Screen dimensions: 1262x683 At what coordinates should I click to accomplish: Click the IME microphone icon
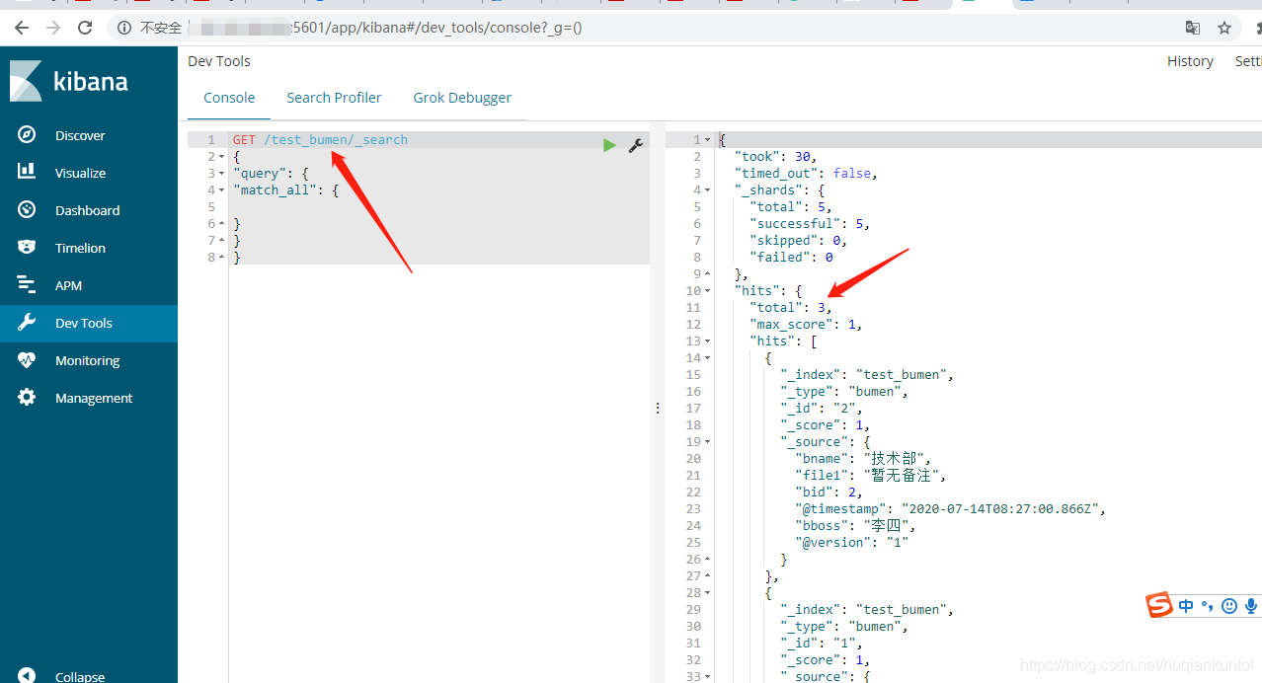pyautogui.click(x=1251, y=606)
